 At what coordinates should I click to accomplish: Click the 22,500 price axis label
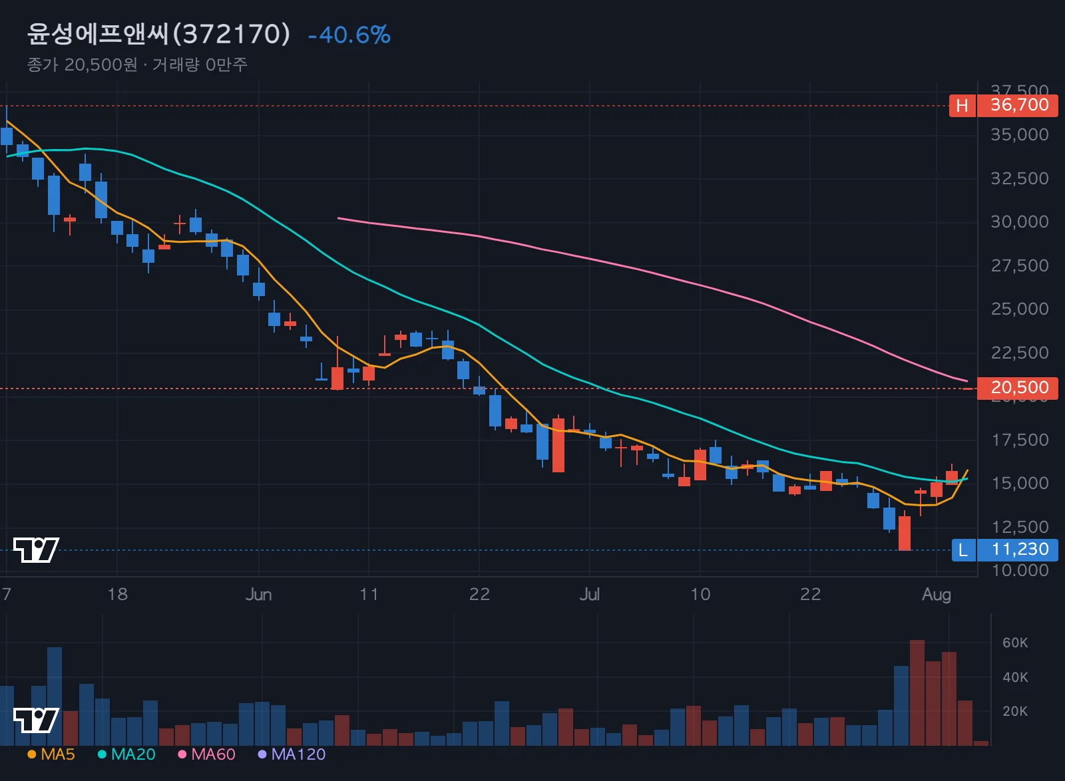coord(1020,353)
